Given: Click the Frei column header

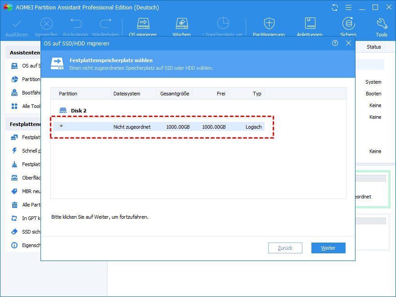Looking at the screenshot, I should click(x=221, y=94).
